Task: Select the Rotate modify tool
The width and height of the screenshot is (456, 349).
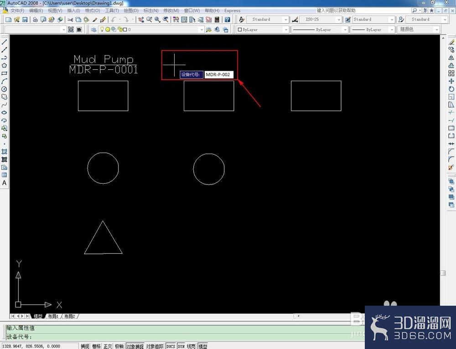Action: 451,89
